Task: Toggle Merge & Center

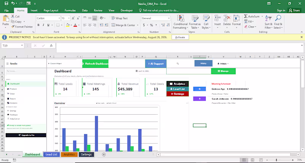Action: click(123, 25)
